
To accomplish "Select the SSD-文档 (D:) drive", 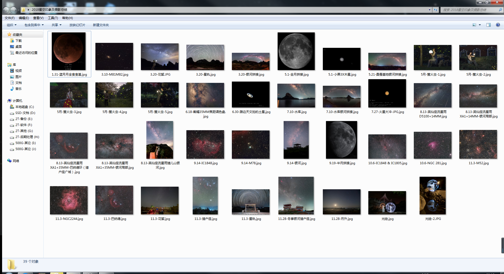I will click(25, 113).
